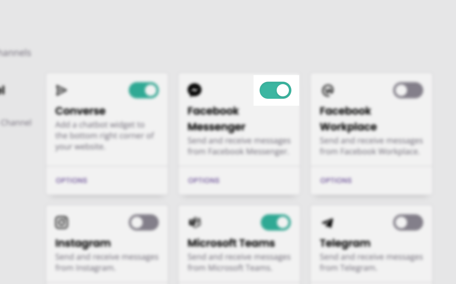Open OPTIONS for Facebook Messenger
The width and height of the screenshot is (456, 284).
[204, 180]
